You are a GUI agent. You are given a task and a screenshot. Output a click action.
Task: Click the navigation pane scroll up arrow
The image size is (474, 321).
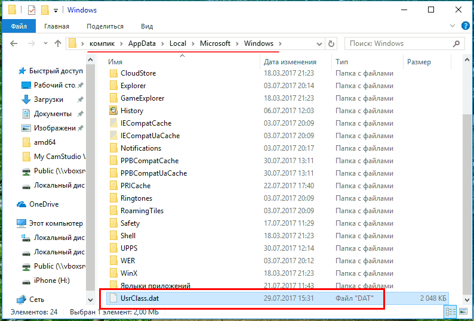point(90,60)
